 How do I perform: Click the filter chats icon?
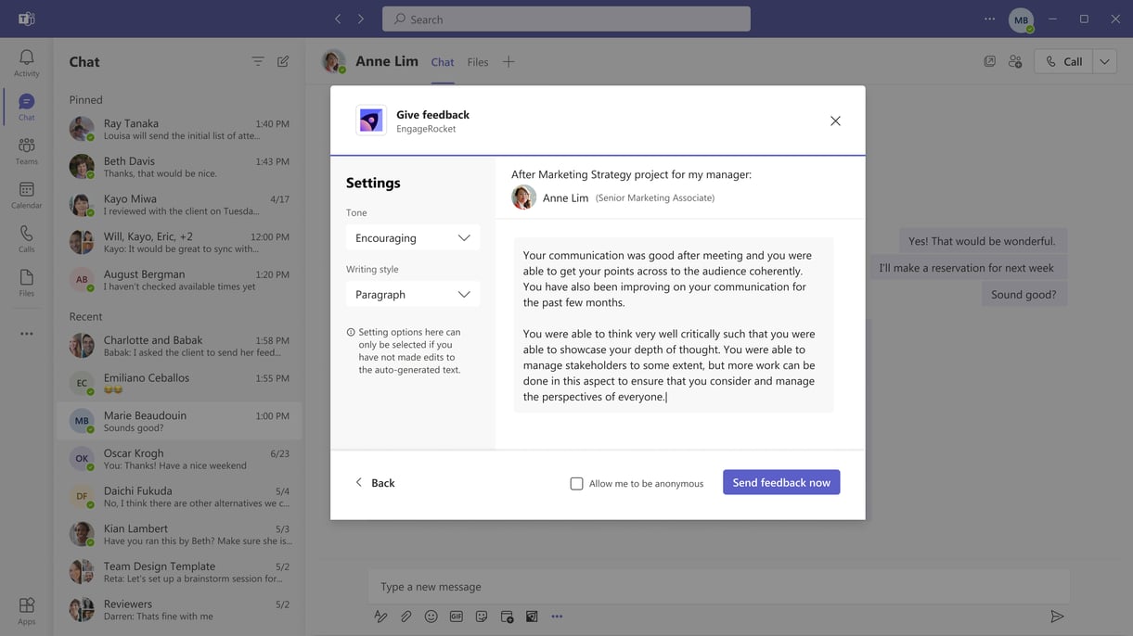tap(257, 61)
